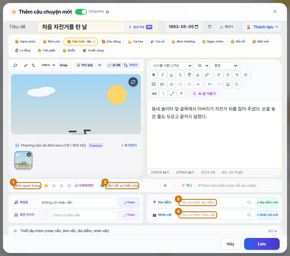Flip the image vertically
This screenshot has height=256, width=290.
[33, 65]
